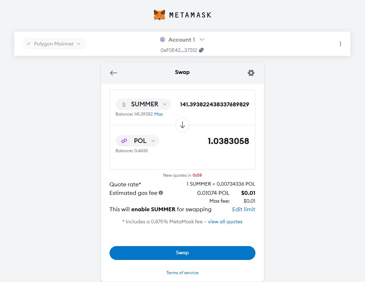Flip swap direction with the down arrow
The image size is (365, 282).
(182, 125)
